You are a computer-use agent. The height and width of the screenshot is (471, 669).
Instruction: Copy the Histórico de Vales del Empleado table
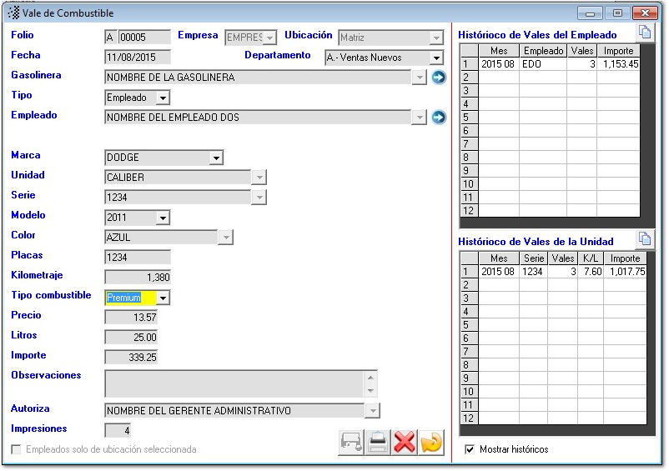click(645, 33)
